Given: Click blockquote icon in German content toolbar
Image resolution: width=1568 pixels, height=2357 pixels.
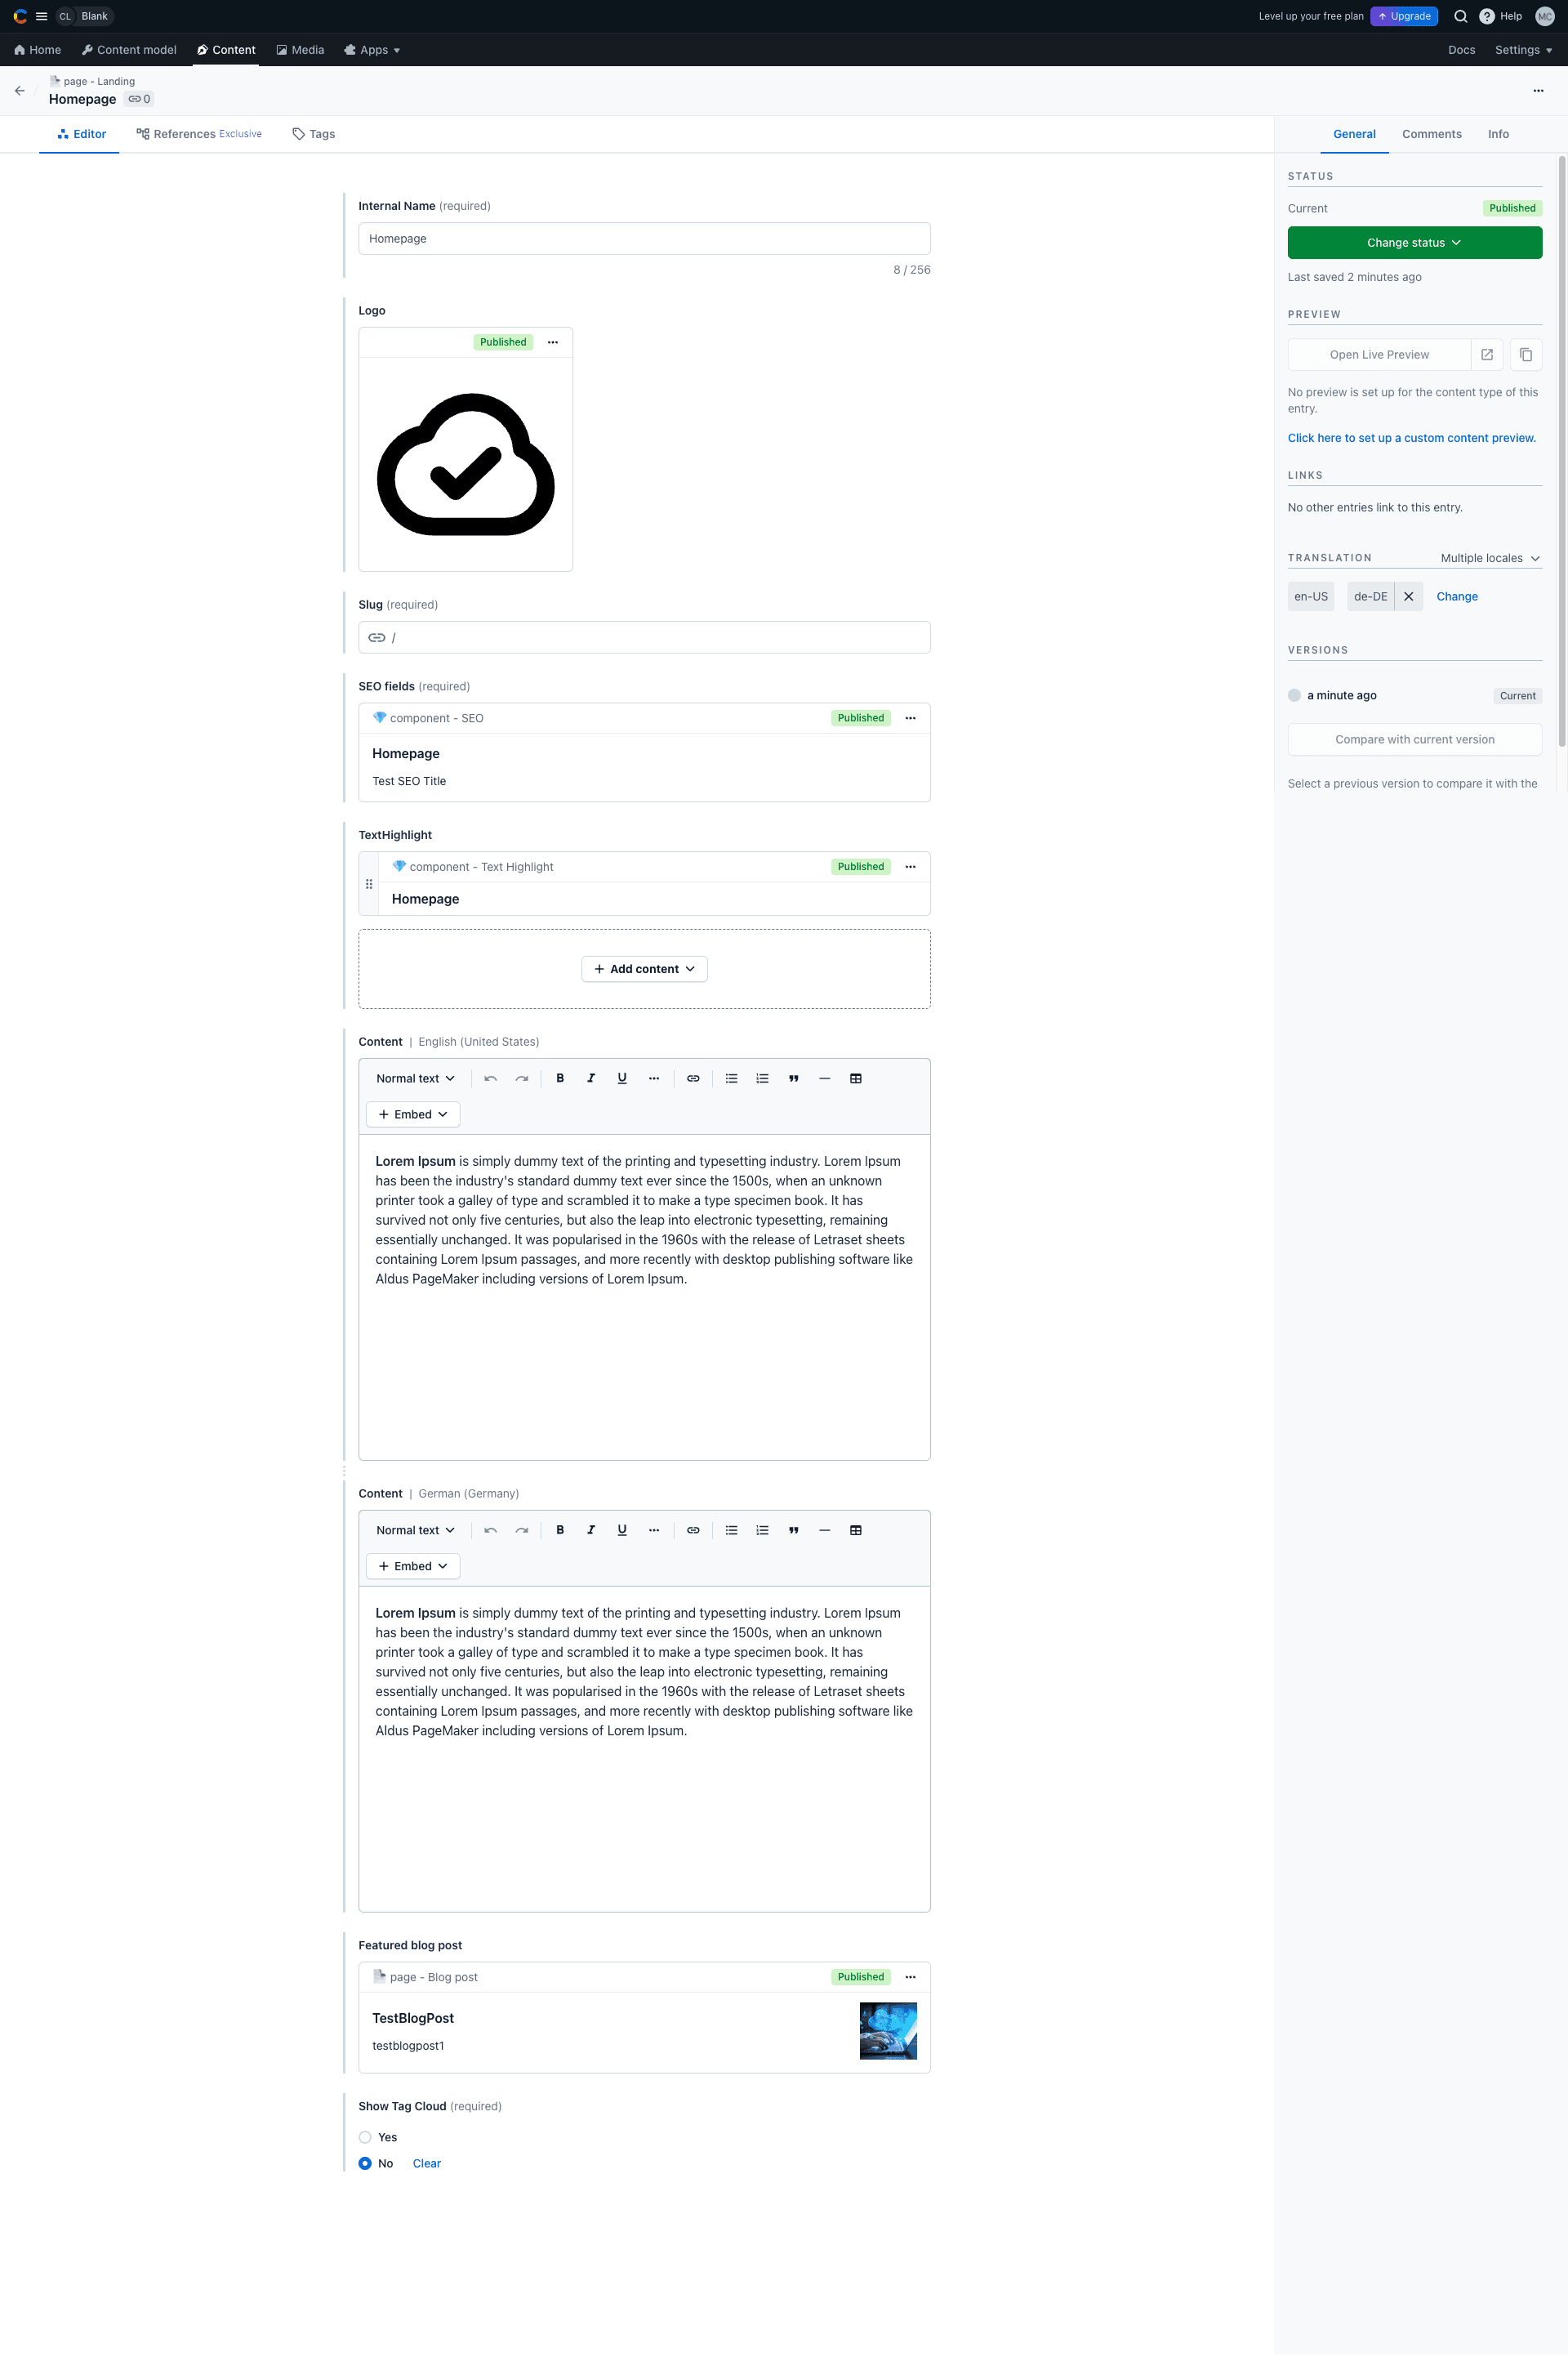Looking at the screenshot, I should pos(793,1529).
